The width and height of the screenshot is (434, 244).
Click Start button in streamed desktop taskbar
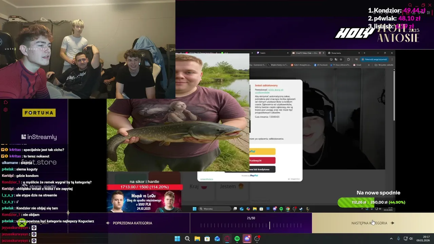[195, 209]
